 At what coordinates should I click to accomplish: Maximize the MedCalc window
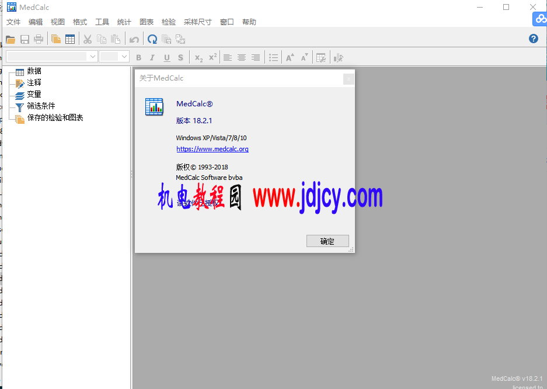pyautogui.click(x=506, y=7)
